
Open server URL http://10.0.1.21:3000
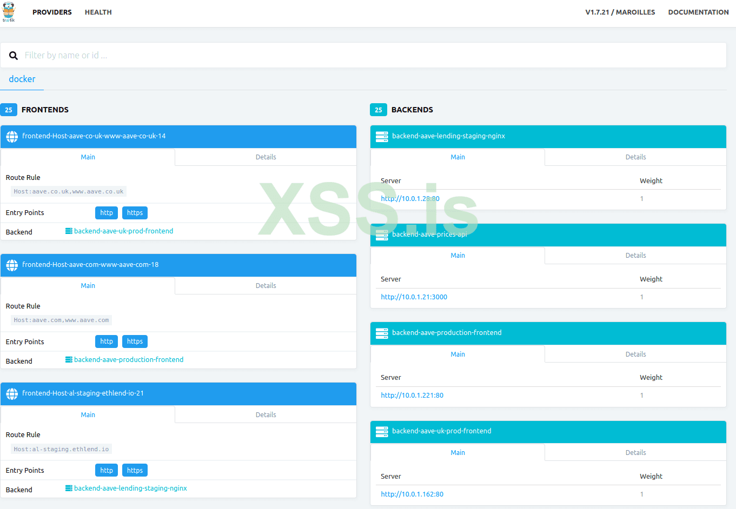coord(414,297)
